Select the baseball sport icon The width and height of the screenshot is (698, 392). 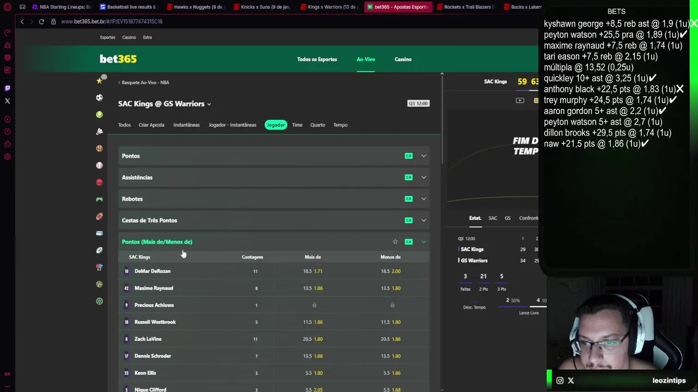(99, 166)
